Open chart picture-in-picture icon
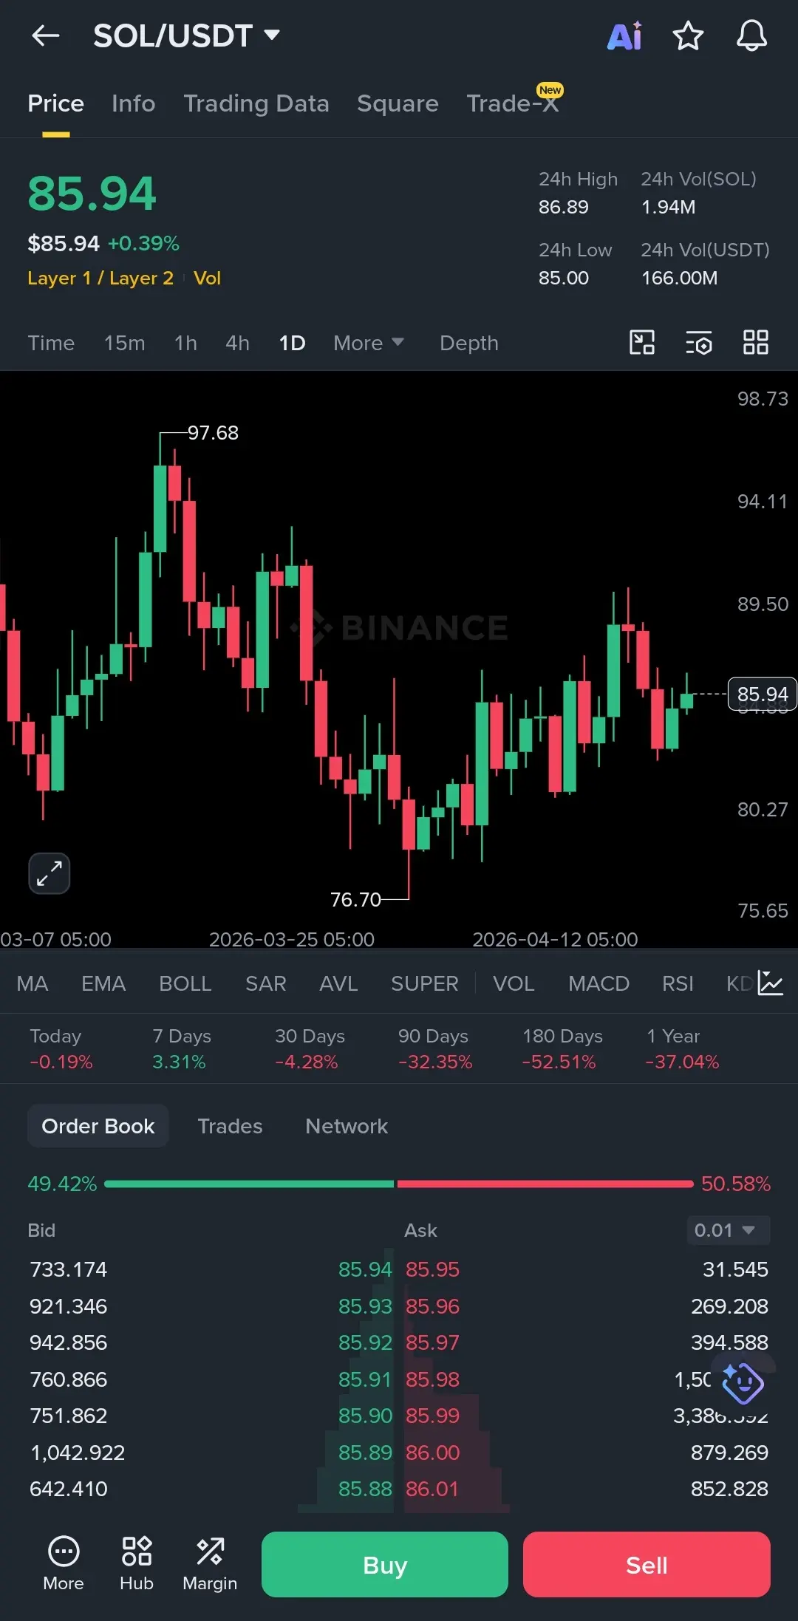Image resolution: width=798 pixels, height=1621 pixels. pyautogui.click(x=642, y=343)
